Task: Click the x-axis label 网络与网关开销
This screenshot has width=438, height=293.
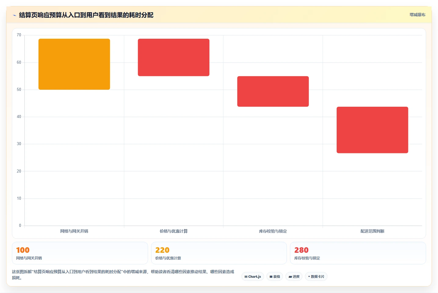Action: click(x=74, y=231)
